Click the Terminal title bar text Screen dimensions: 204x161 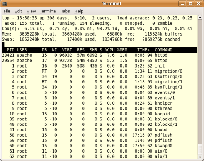[x=111, y=3]
